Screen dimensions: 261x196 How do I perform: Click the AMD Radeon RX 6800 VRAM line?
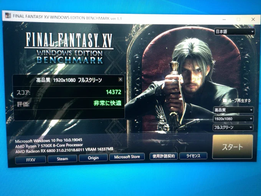pyautogui.click(x=64, y=150)
